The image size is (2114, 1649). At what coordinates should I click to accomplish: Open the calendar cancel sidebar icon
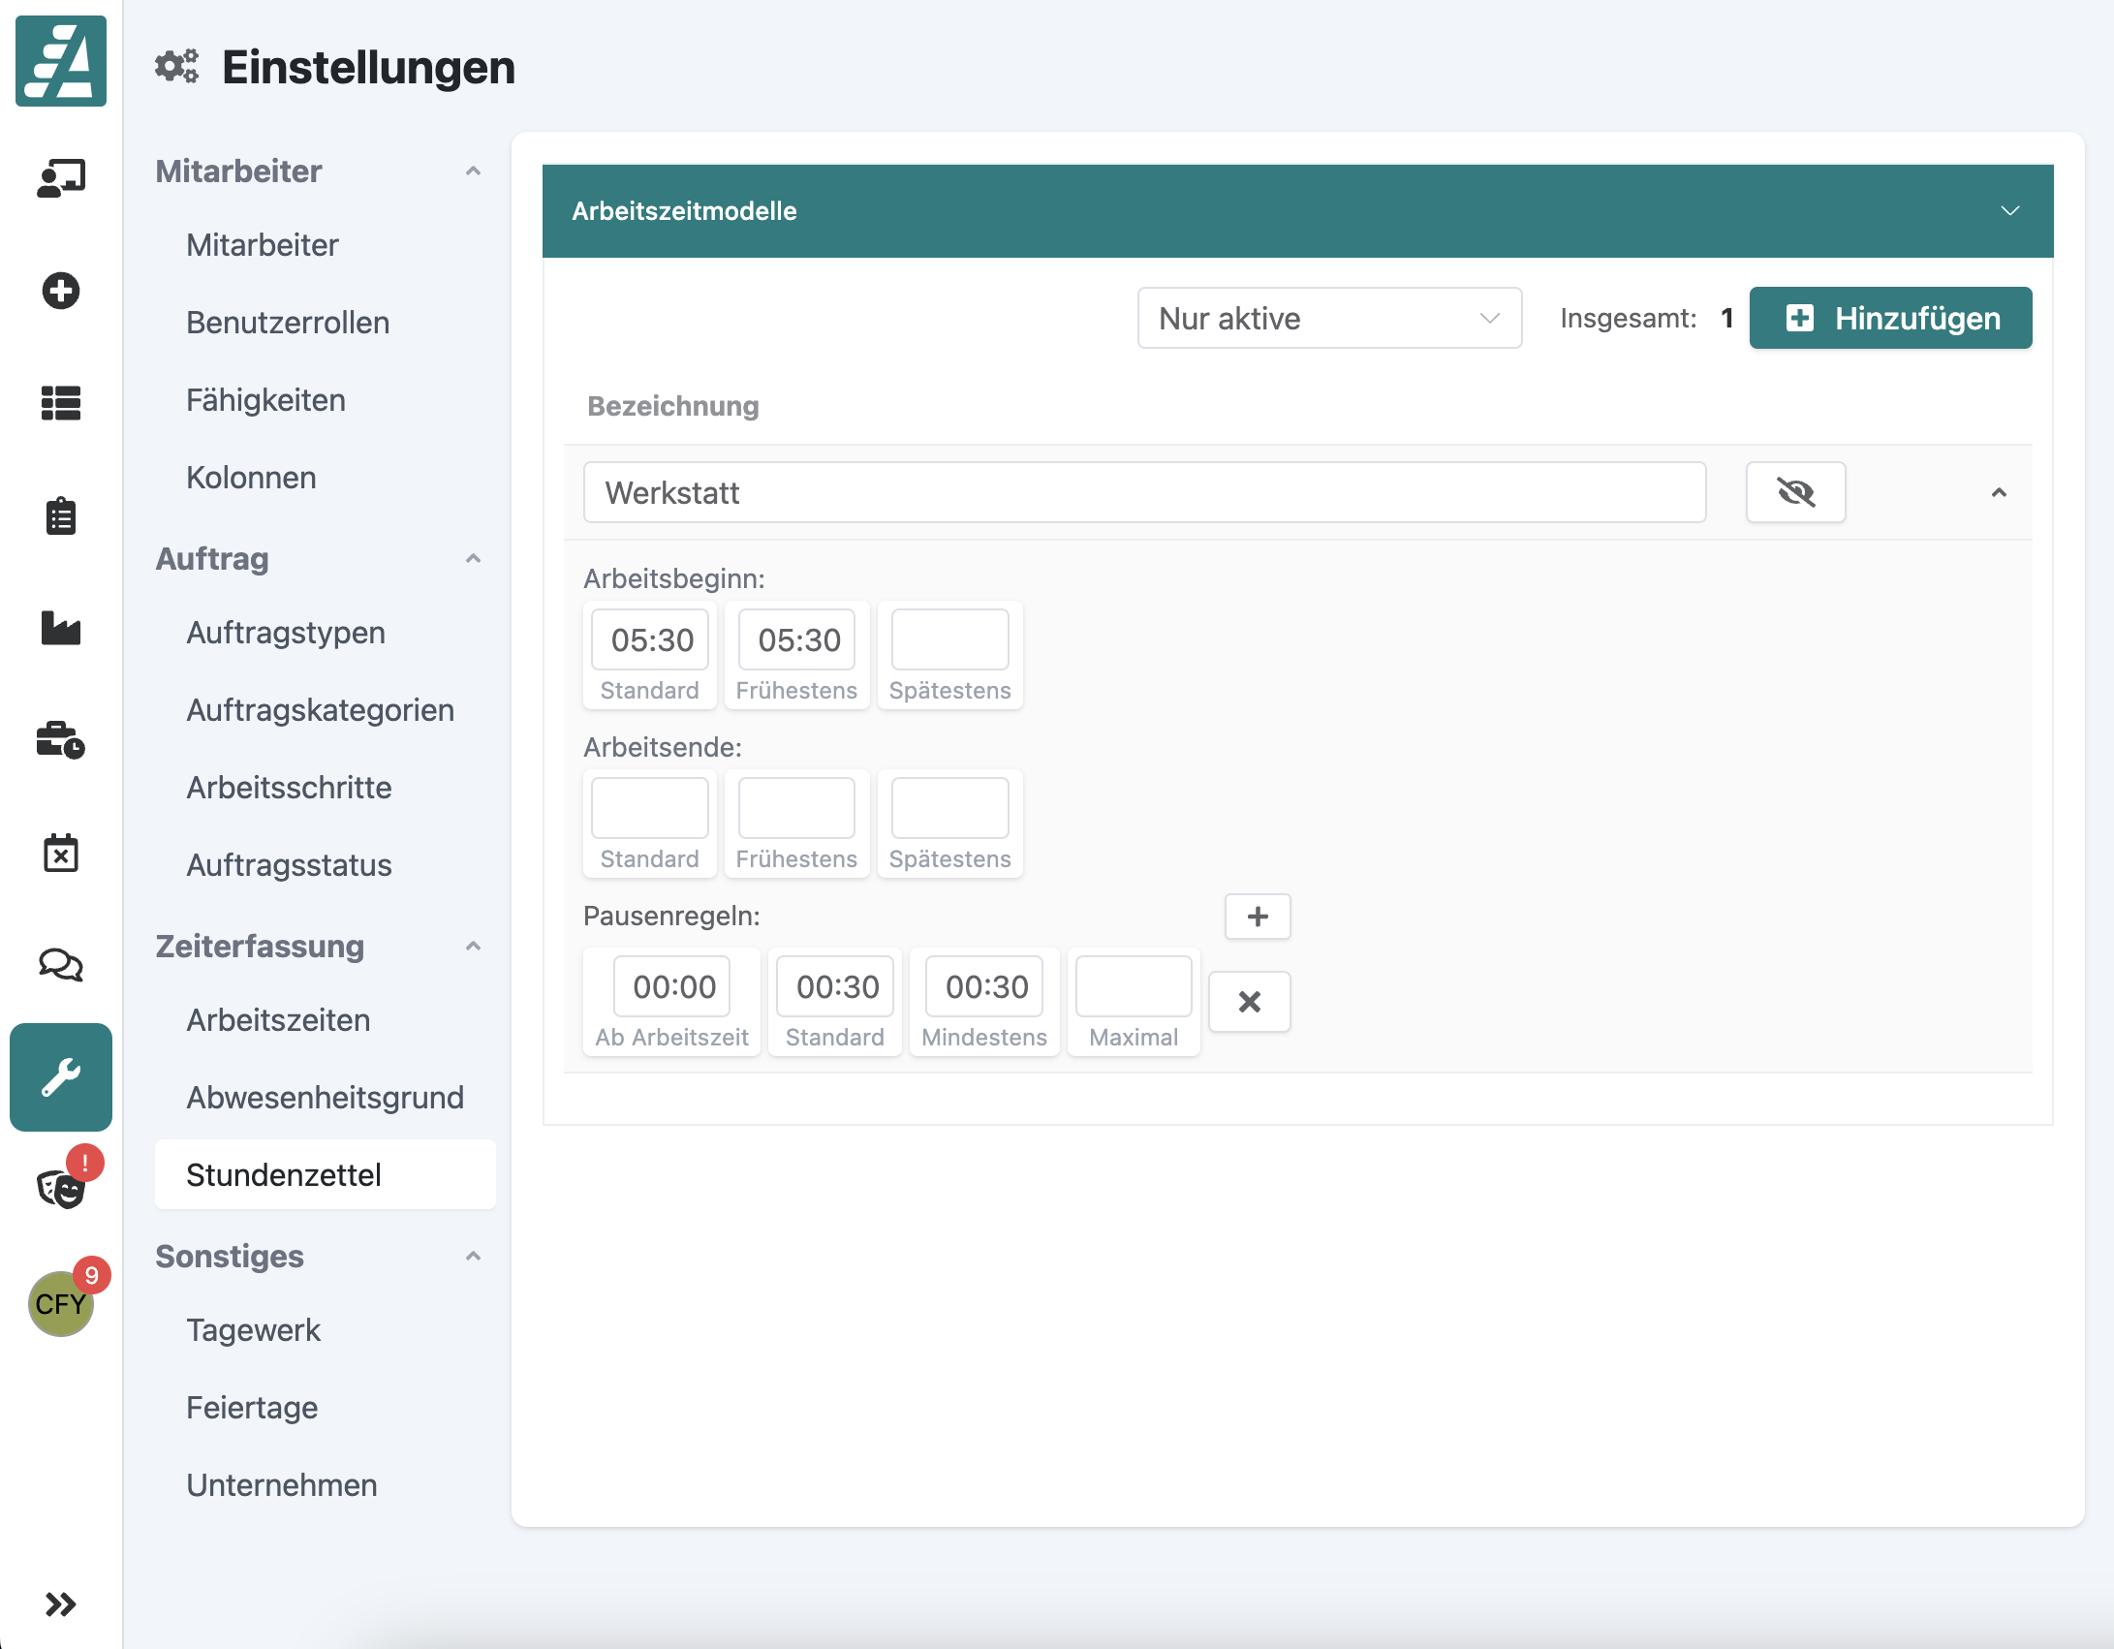(61, 853)
